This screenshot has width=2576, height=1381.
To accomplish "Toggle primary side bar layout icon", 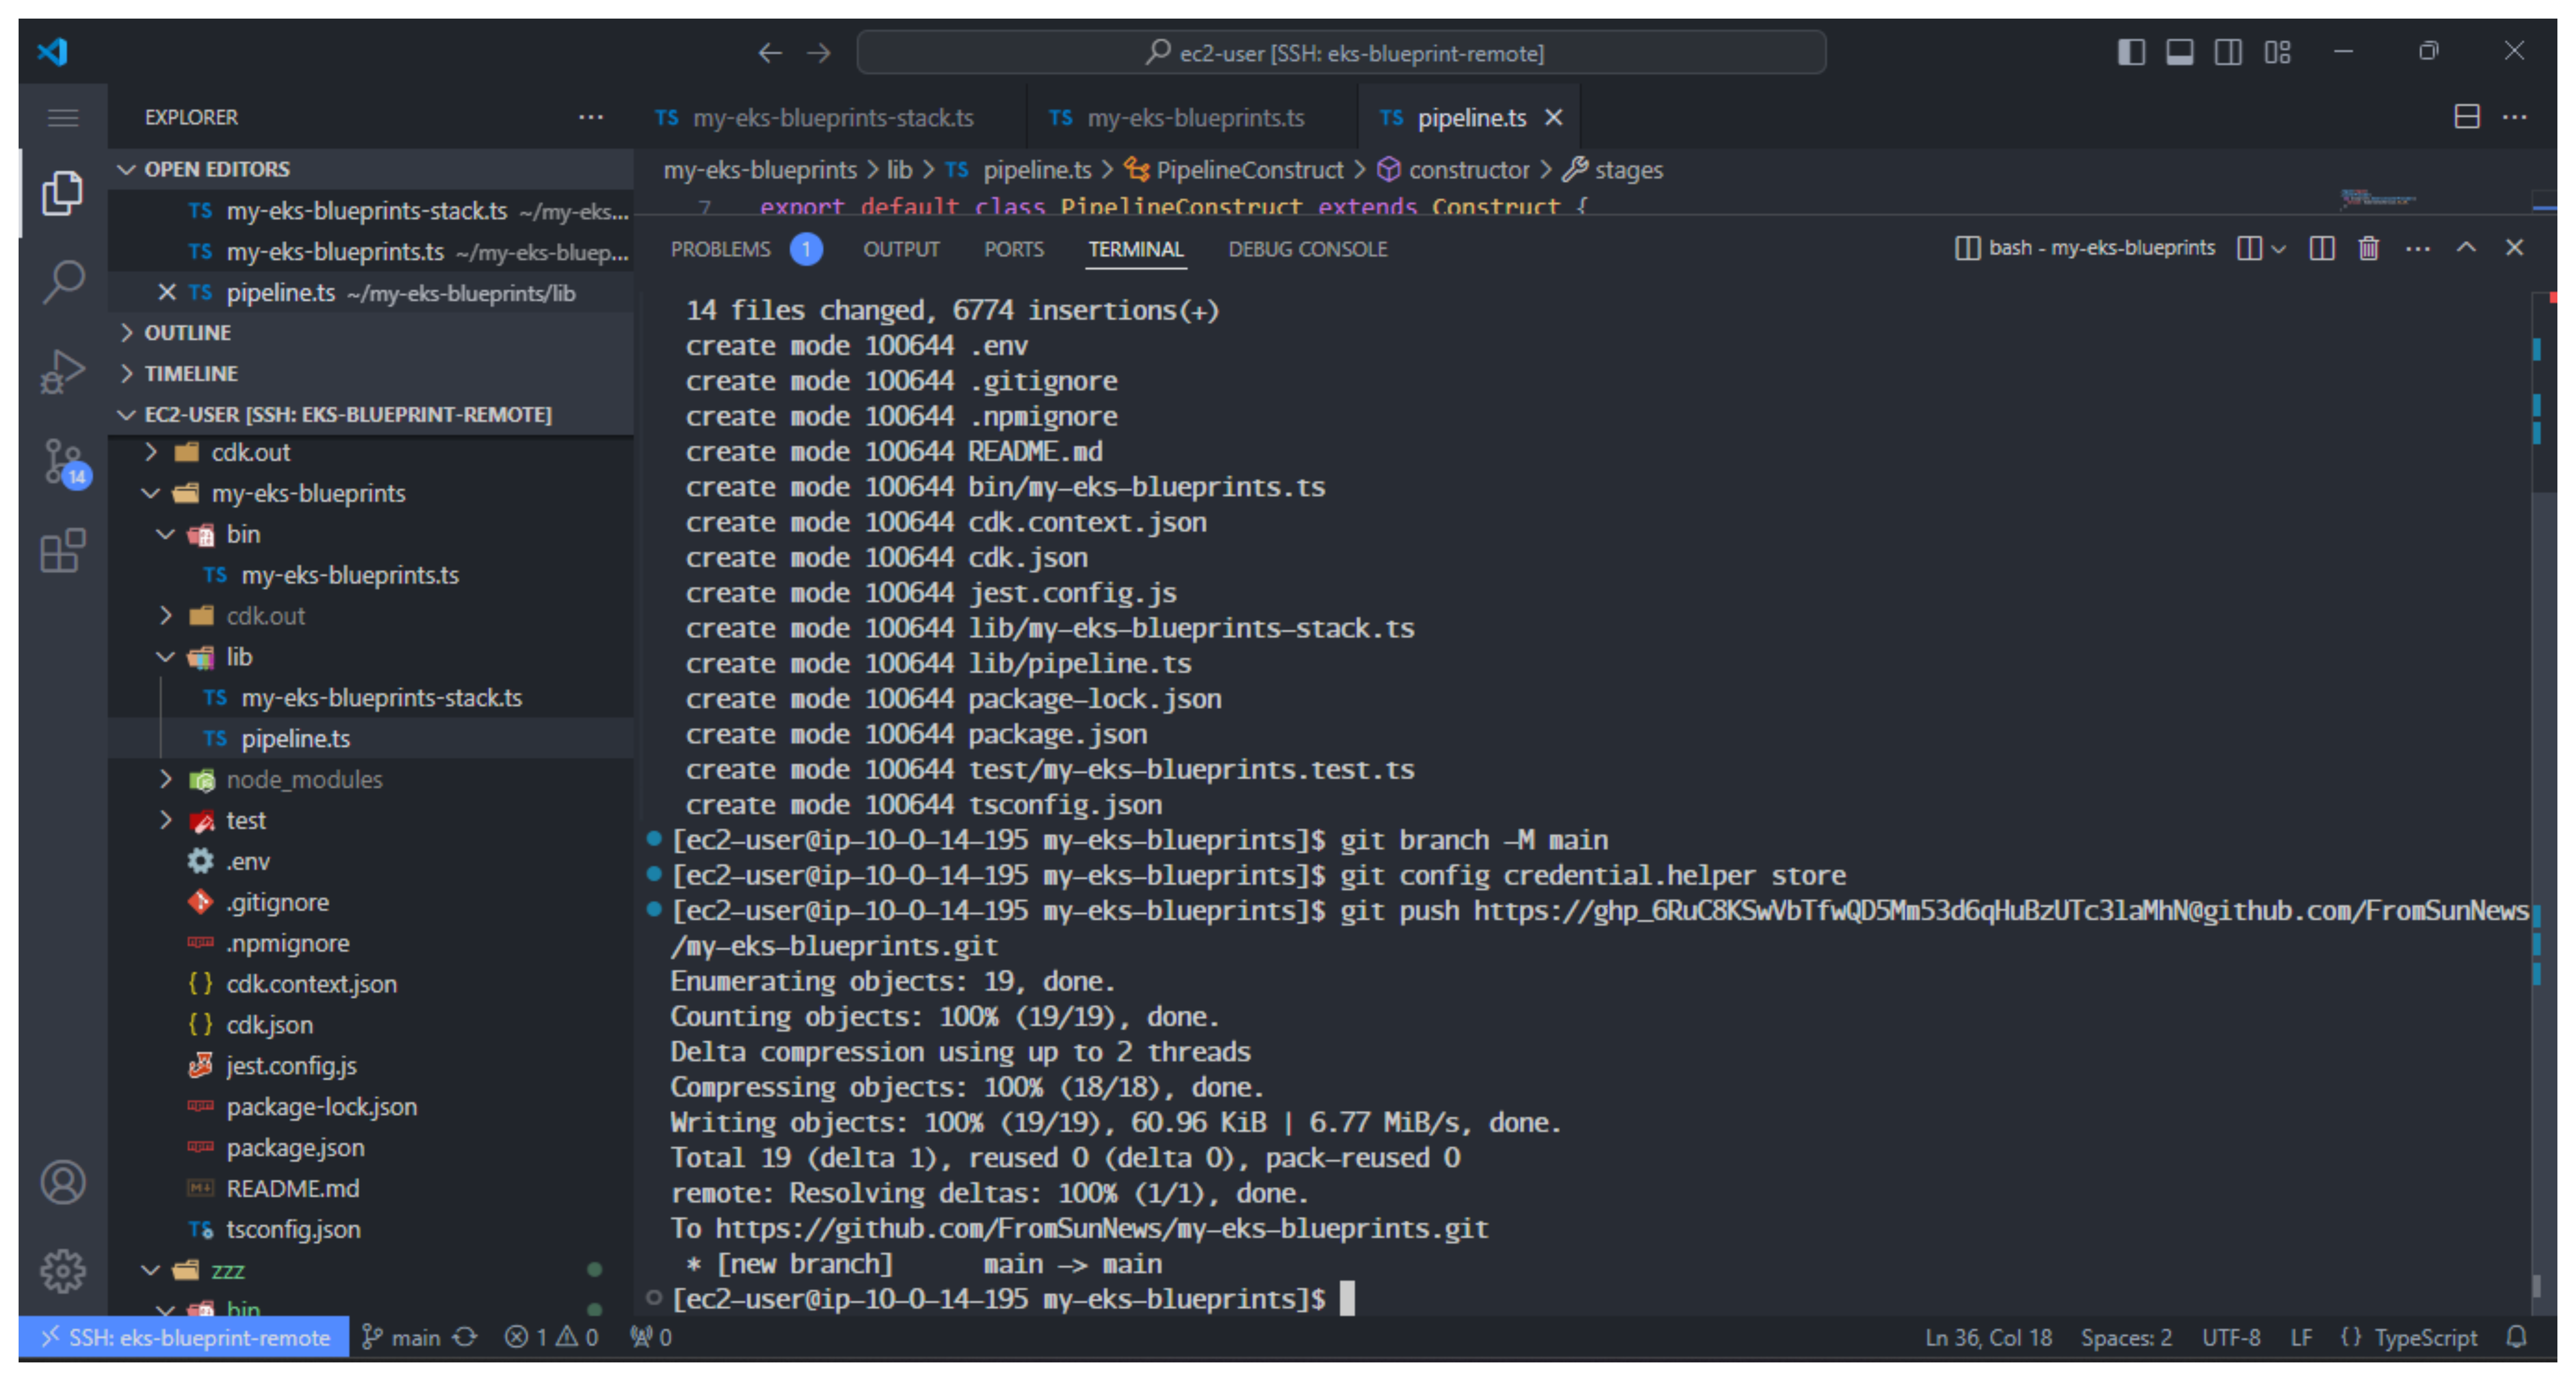I will (2131, 52).
